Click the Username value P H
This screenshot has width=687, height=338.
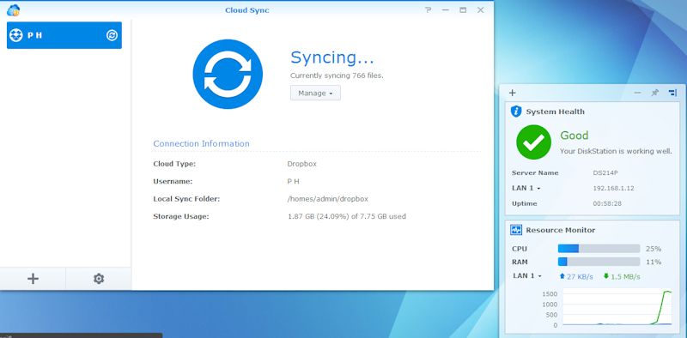293,181
